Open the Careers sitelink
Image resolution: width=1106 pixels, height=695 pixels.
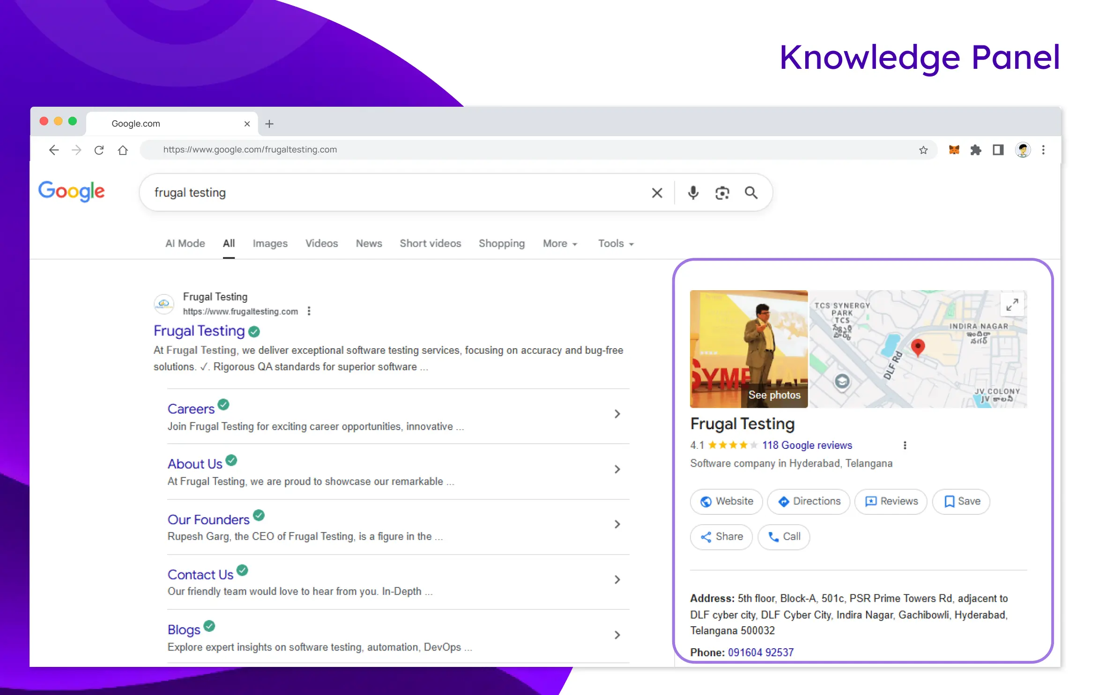pos(191,409)
